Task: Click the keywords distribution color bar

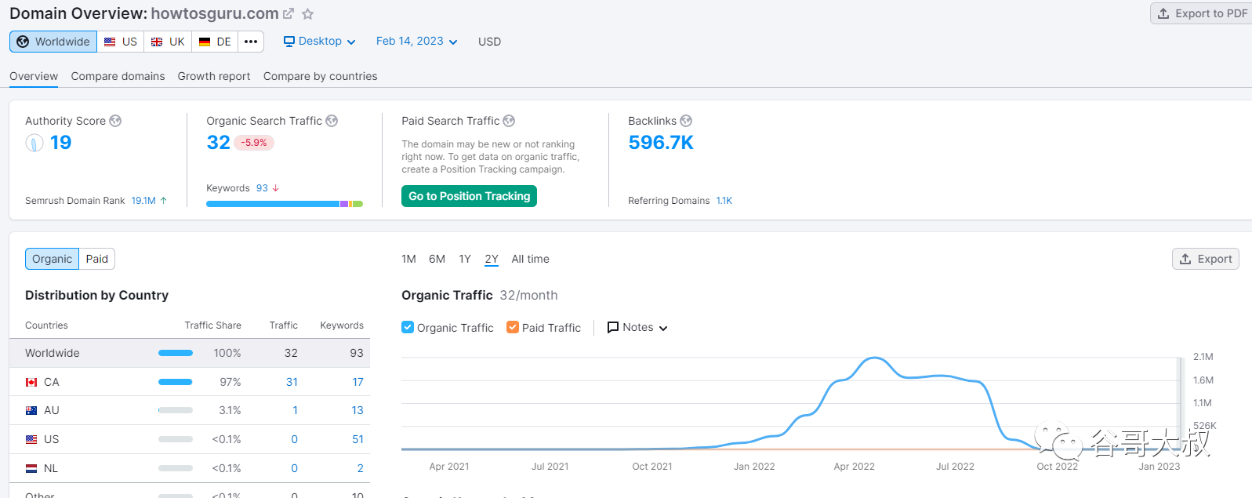Action: click(x=284, y=204)
